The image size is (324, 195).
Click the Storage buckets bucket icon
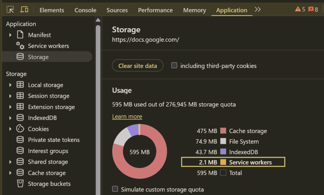tap(20, 184)
